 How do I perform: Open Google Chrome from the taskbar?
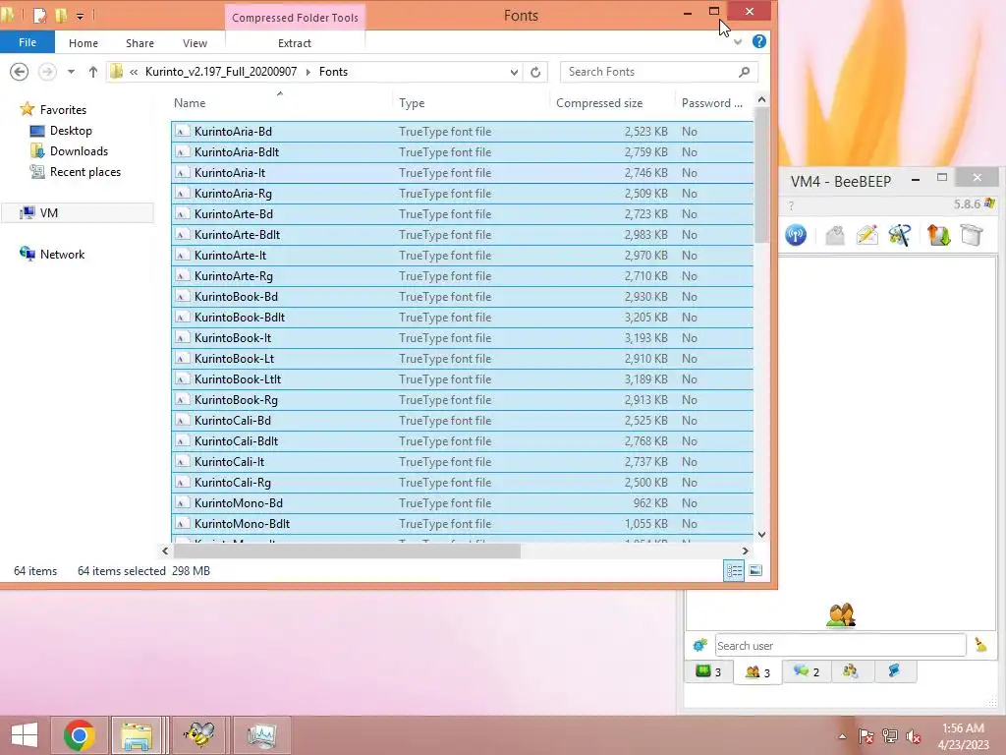[x=80, y=735]
